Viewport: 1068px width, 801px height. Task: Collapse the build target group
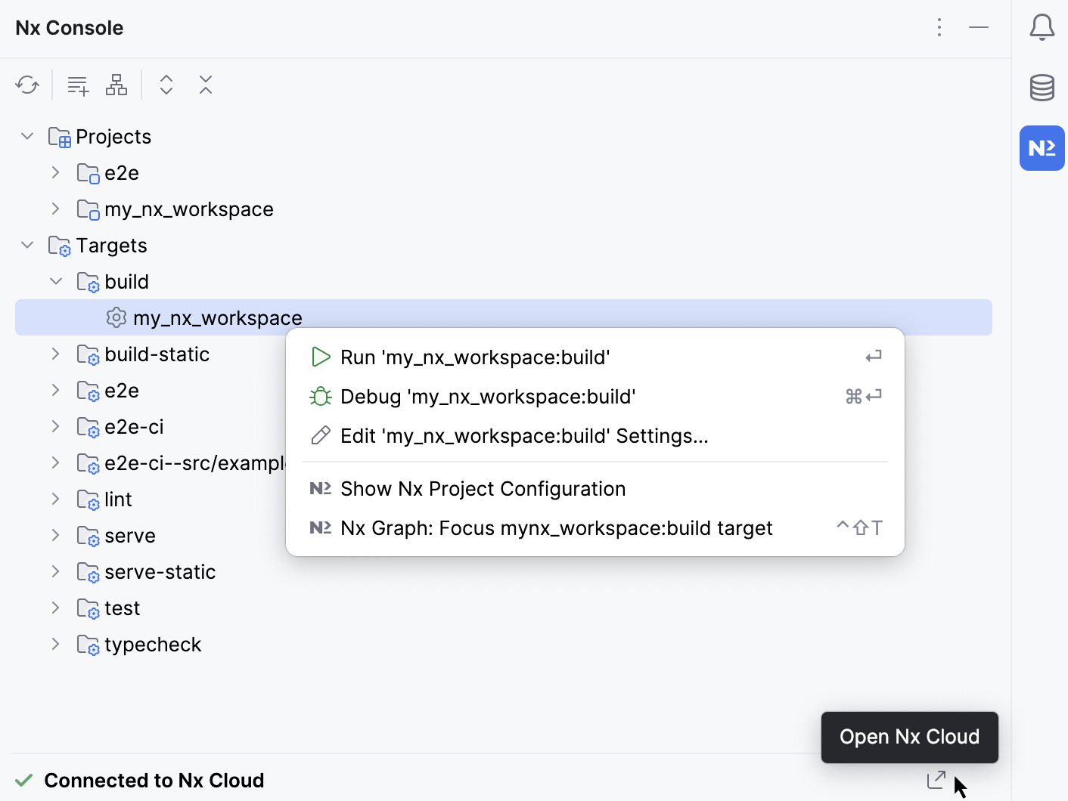[56, 281]
